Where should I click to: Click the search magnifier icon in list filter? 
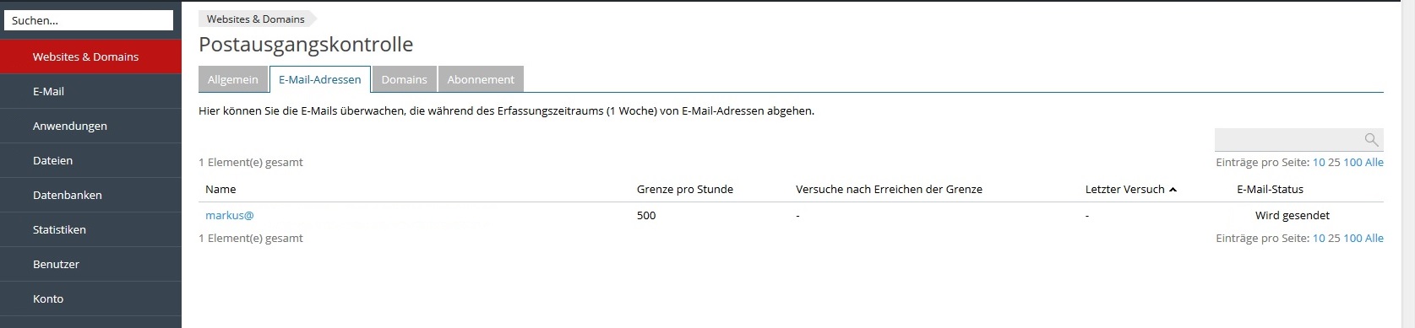[1371, 140]
